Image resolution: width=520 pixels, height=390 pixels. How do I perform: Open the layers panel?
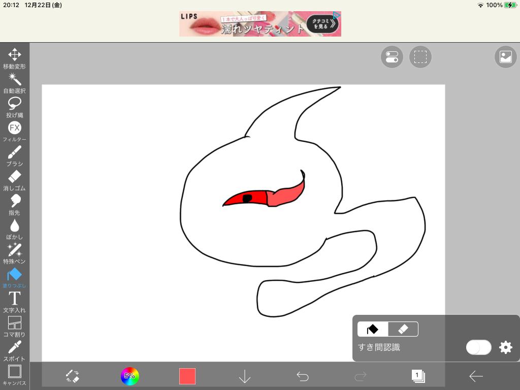coord(418,376)
